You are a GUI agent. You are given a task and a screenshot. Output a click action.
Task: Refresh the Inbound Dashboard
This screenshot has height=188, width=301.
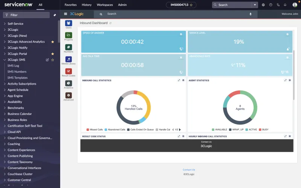pos(110,23)
